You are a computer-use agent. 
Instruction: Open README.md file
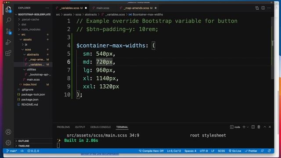(28, 104)
